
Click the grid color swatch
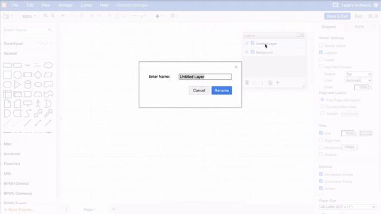click(366, 133)
